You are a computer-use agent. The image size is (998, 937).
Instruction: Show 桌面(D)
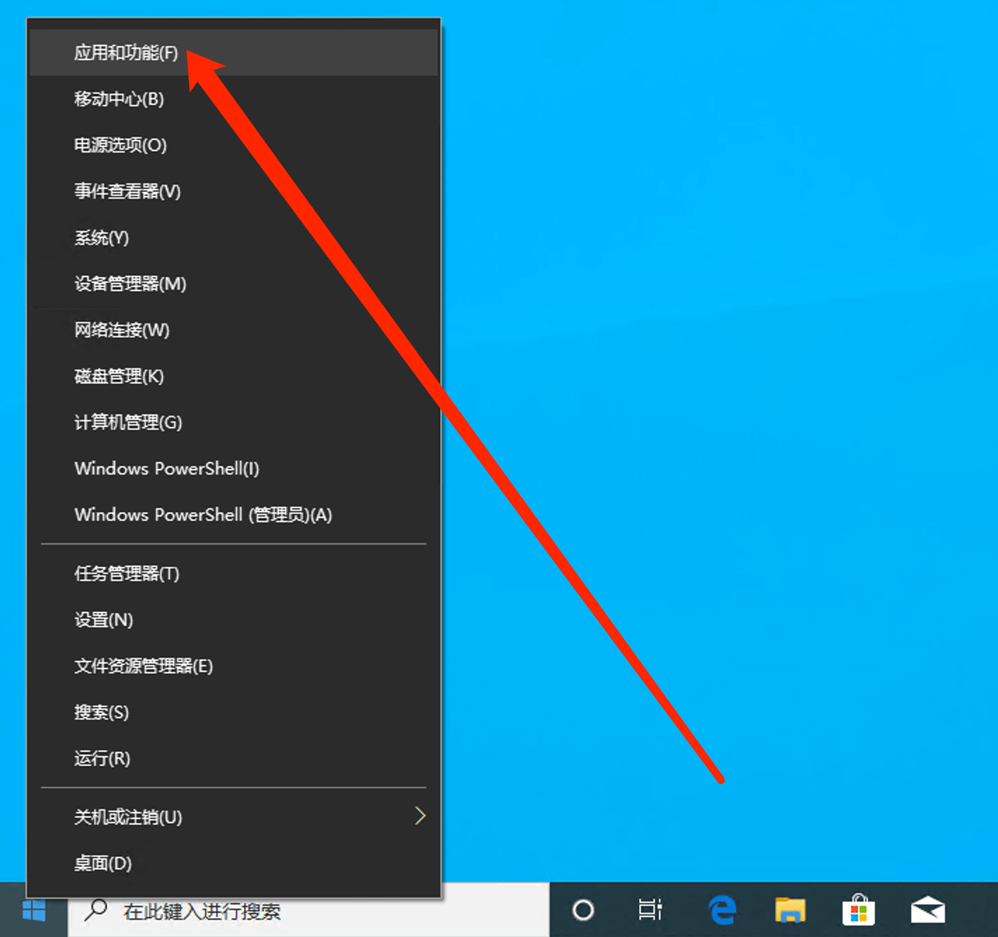click(233, 863)
